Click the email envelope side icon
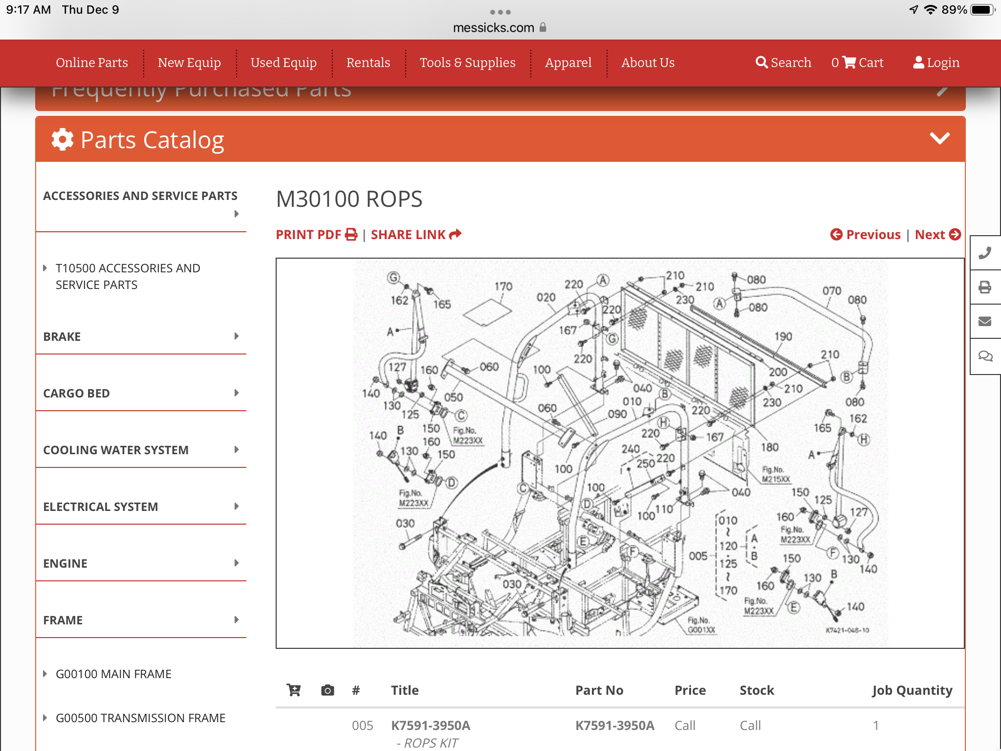This screenshot has width=1001, height=751. pyautogui.click(x=985, y=321)
